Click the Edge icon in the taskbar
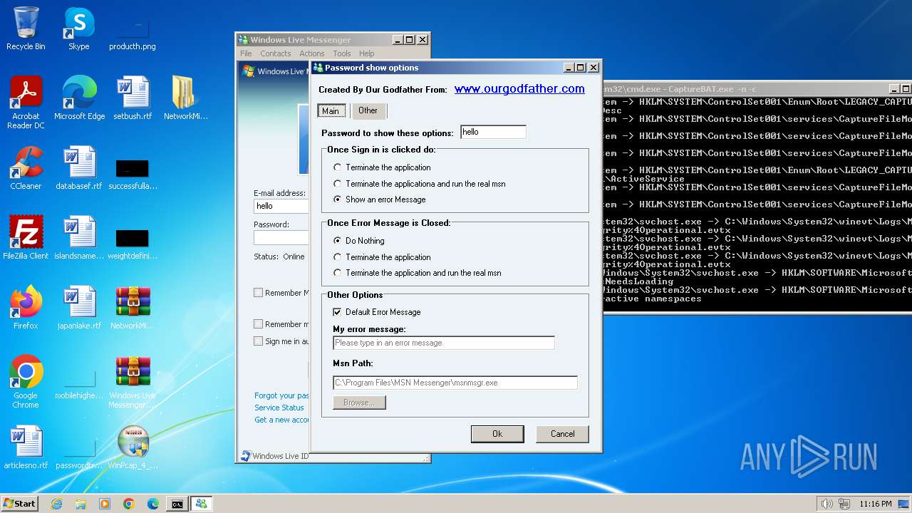The image size is (912, 513). (153, 504)
